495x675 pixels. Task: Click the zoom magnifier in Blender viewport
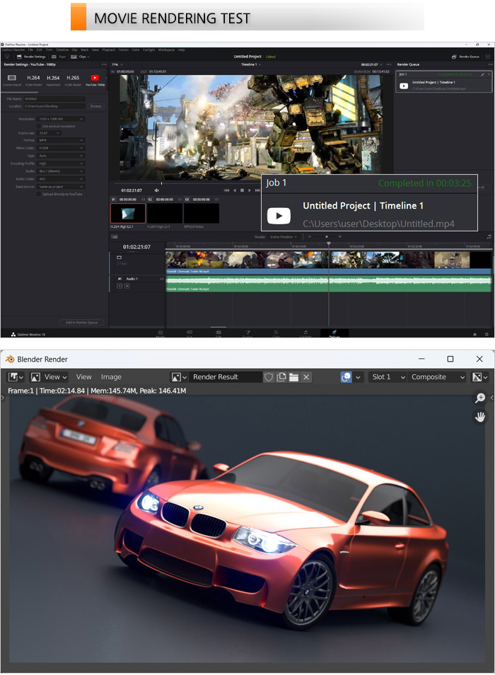481,398
